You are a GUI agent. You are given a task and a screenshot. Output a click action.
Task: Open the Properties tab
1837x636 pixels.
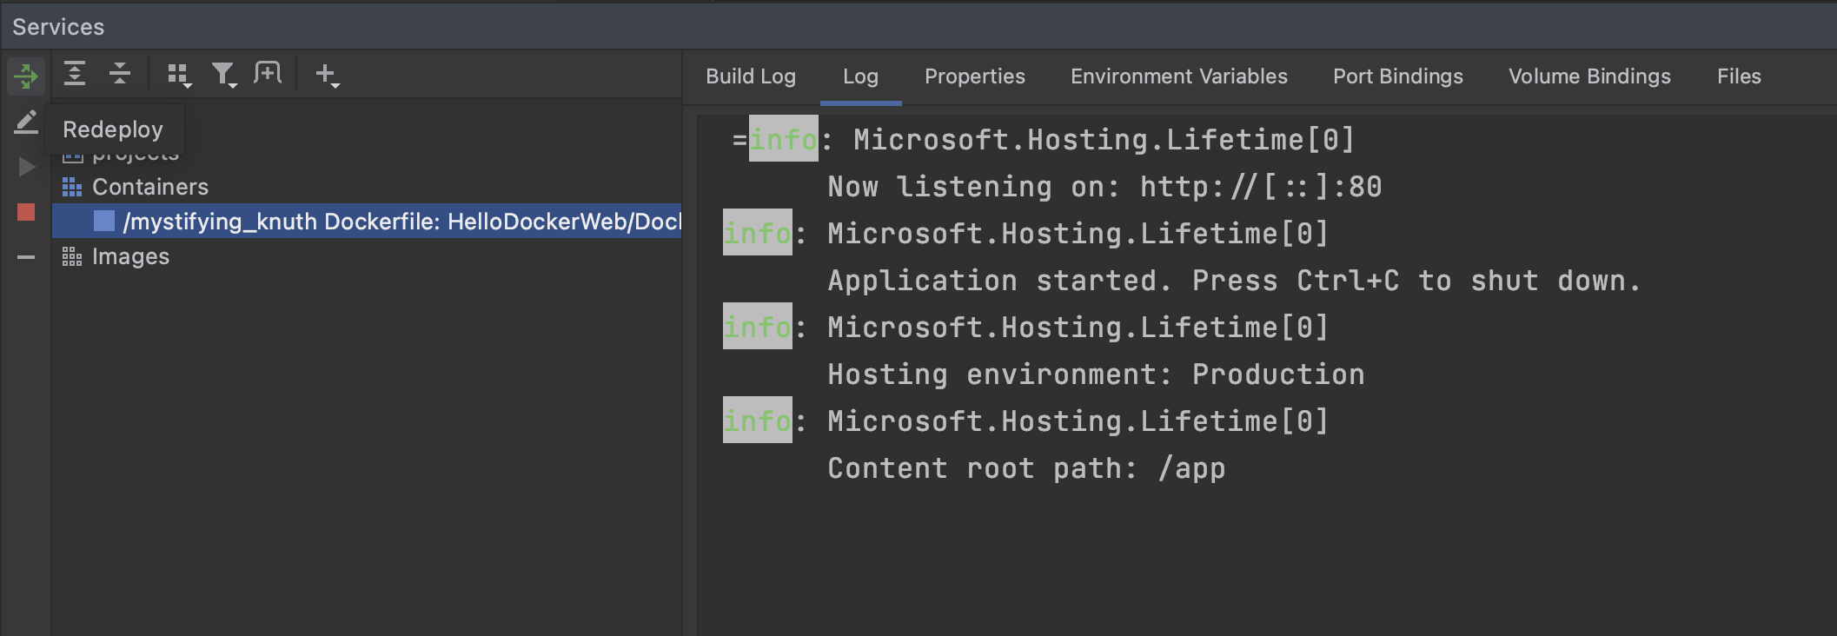click(x=974, y=76)
